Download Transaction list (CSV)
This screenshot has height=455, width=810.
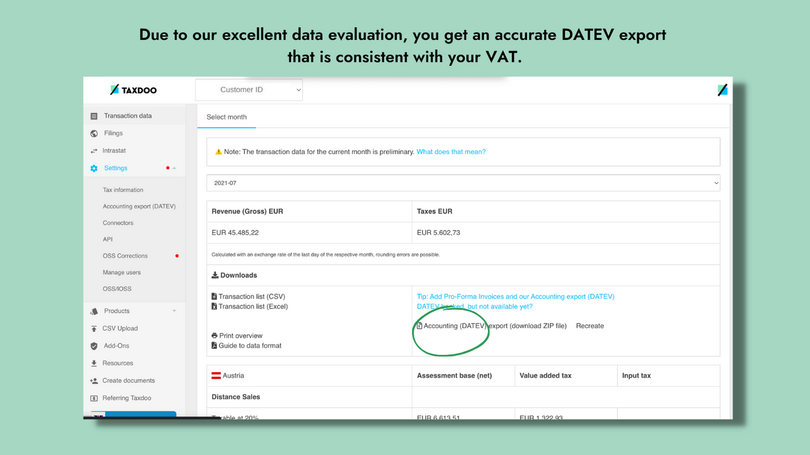[x=252, y=296]
